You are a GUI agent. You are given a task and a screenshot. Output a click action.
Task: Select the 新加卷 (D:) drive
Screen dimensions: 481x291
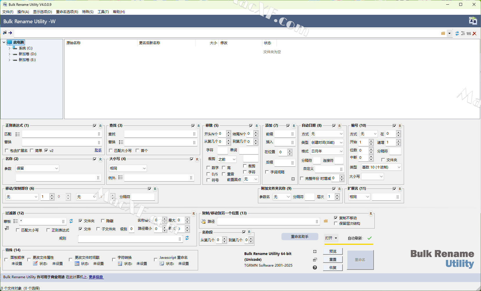(x=27, y=54)
